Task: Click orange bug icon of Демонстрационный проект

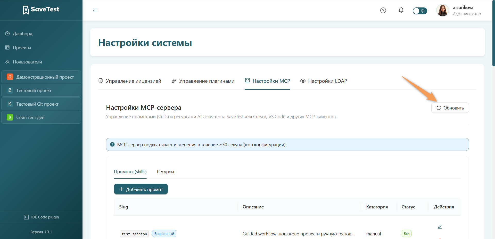Action: (10, 77)
